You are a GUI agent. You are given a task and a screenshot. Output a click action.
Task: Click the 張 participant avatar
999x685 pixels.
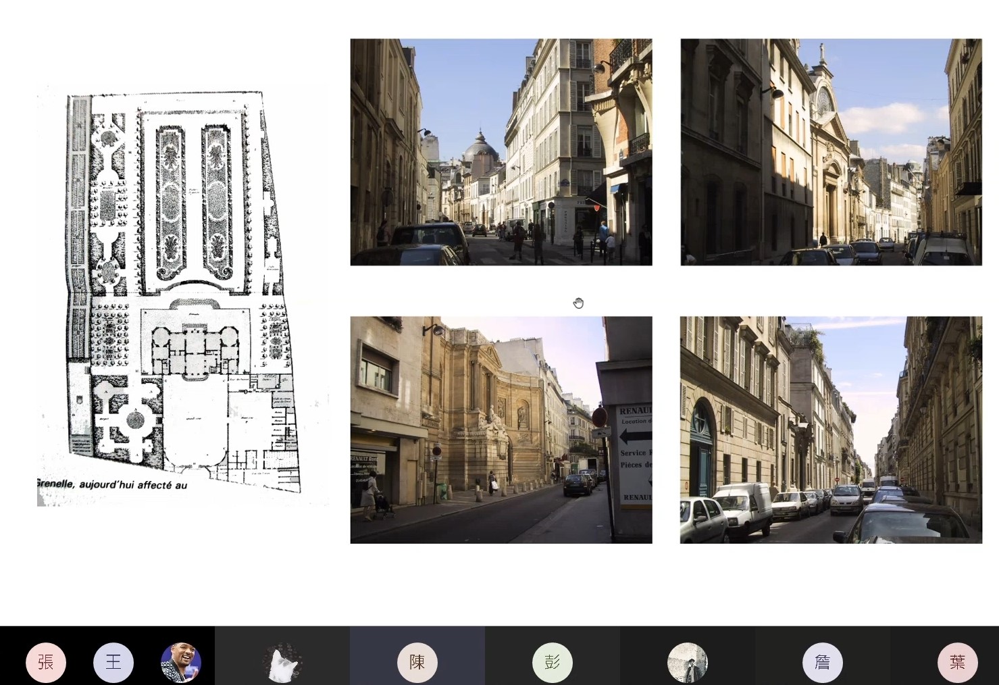(x=46, y=662)
